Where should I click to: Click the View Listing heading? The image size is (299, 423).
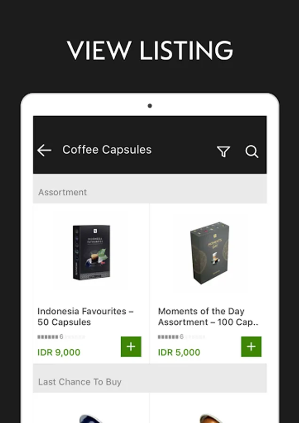150,50
